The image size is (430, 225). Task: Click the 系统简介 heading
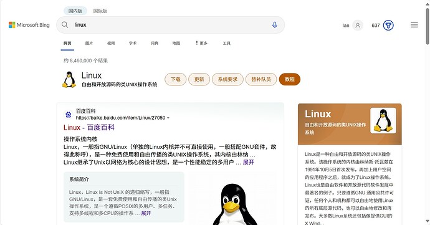[x=79, y=179]
